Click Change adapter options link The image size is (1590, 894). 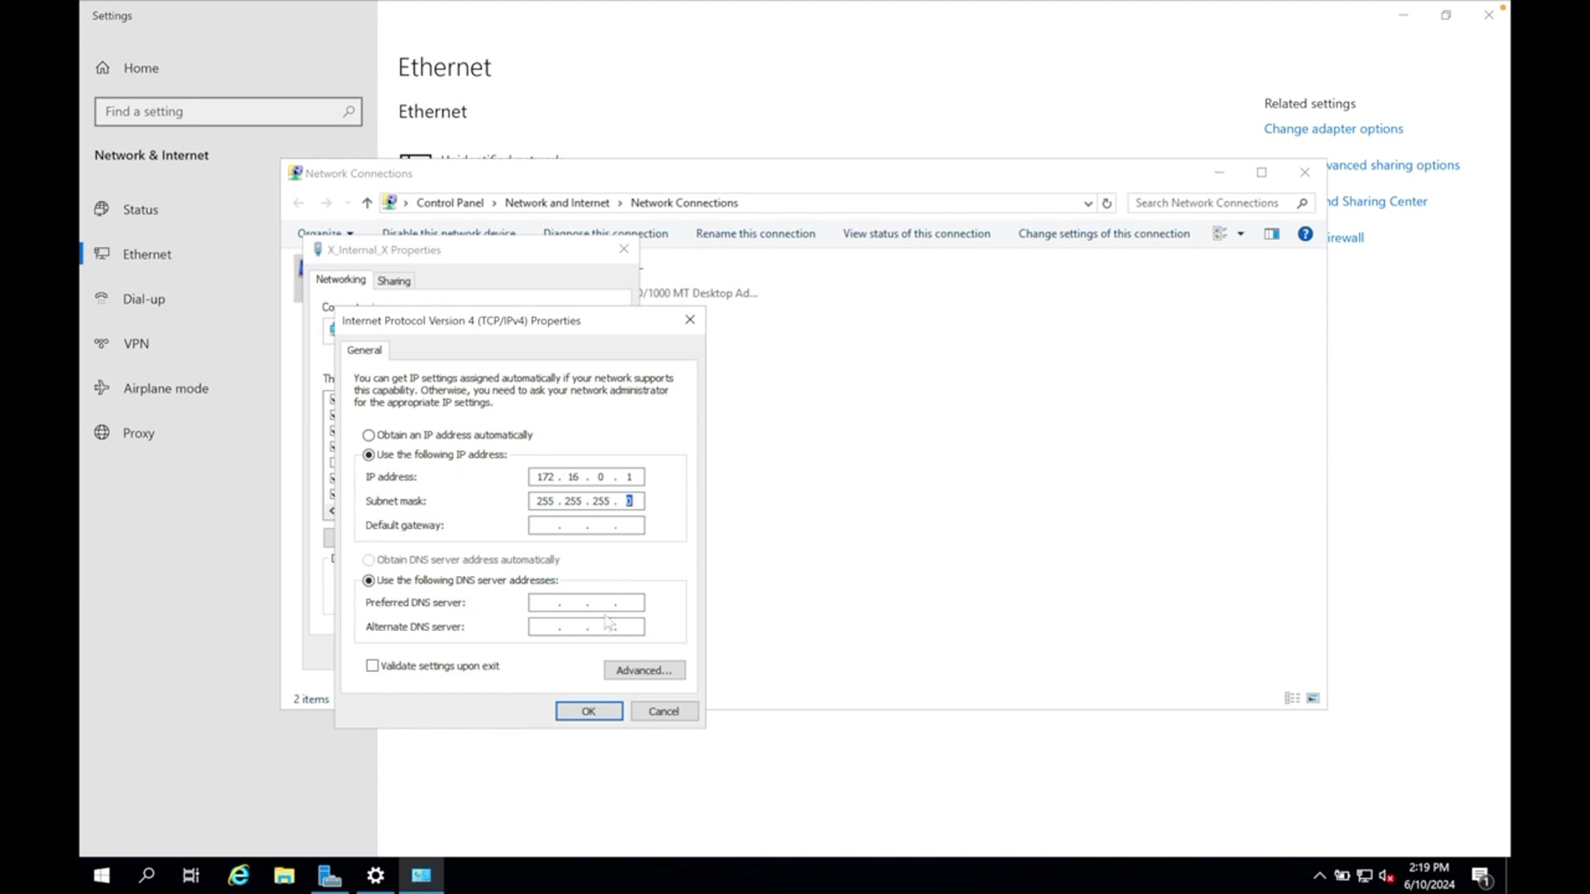pos(1333,128)
